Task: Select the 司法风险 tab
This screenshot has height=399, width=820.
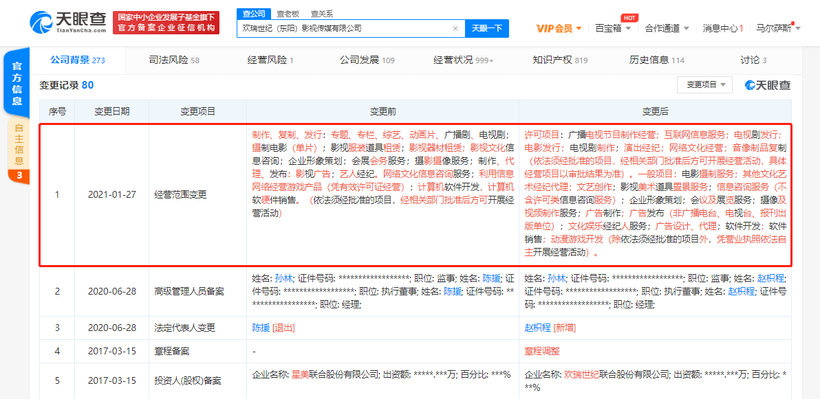Action: 174,60
